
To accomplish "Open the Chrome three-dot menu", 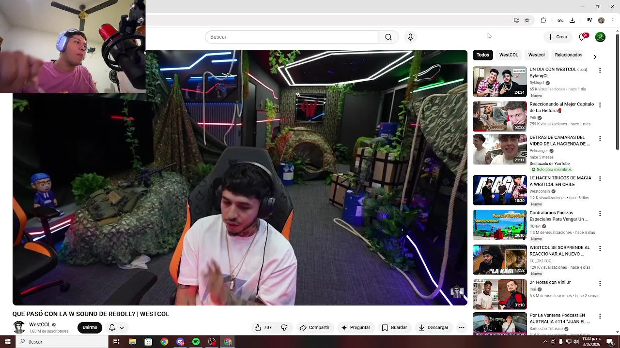I will pyautogui.click(x=613, y=20).
